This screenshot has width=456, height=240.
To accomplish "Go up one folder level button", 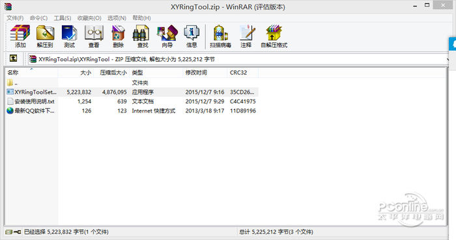I will (x=13, y=59).
